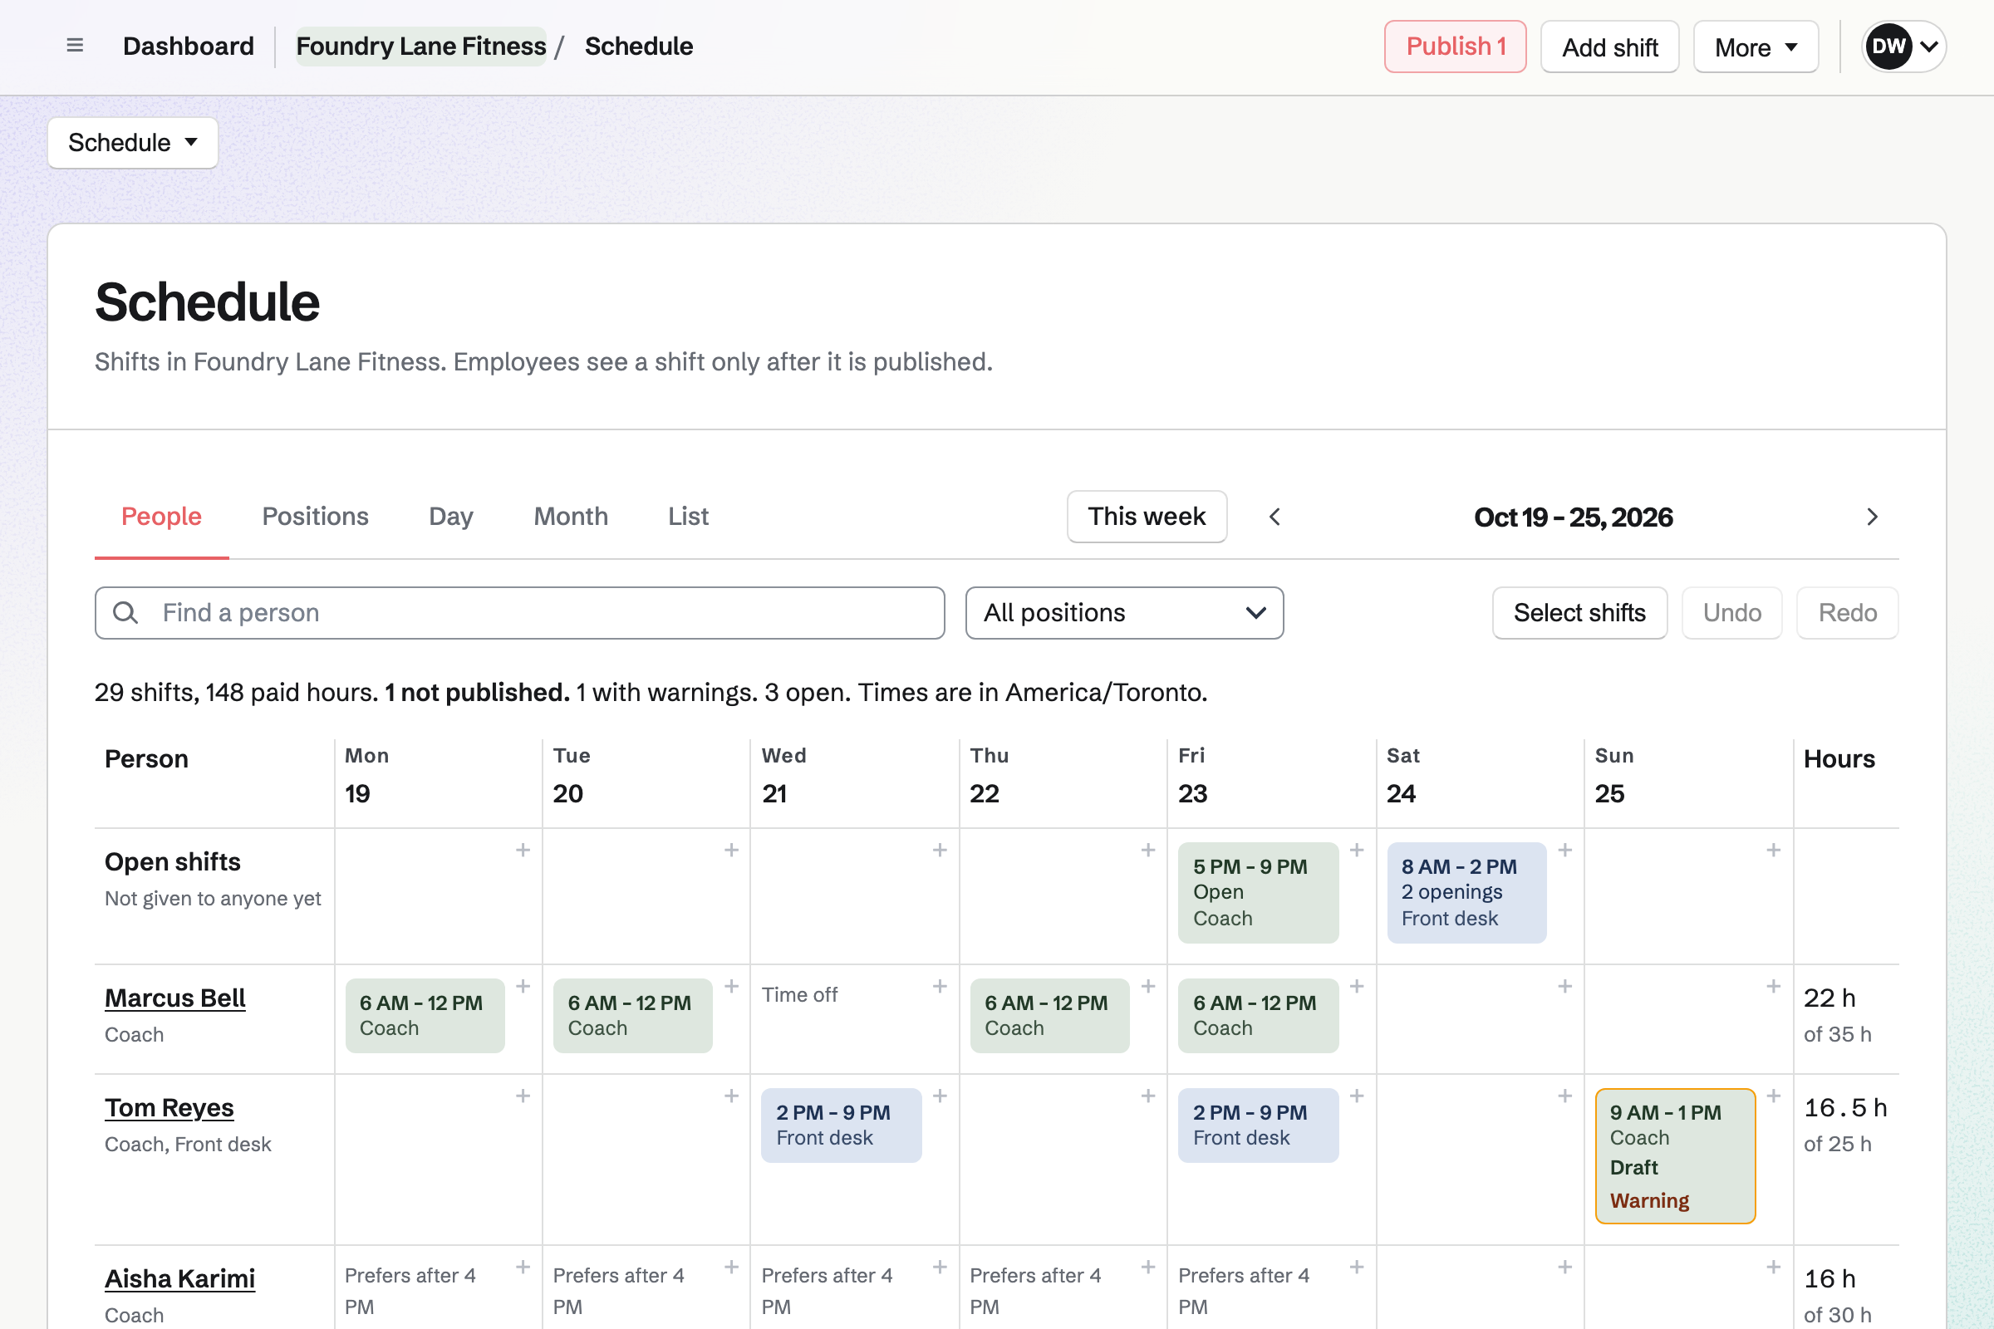
Task: Open Aisha Karimi's profile link
Action: pyautogui.click(x=179, y=1279)
